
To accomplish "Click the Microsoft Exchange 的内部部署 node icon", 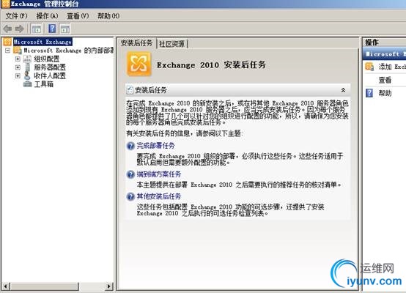I will coord(18,50).
